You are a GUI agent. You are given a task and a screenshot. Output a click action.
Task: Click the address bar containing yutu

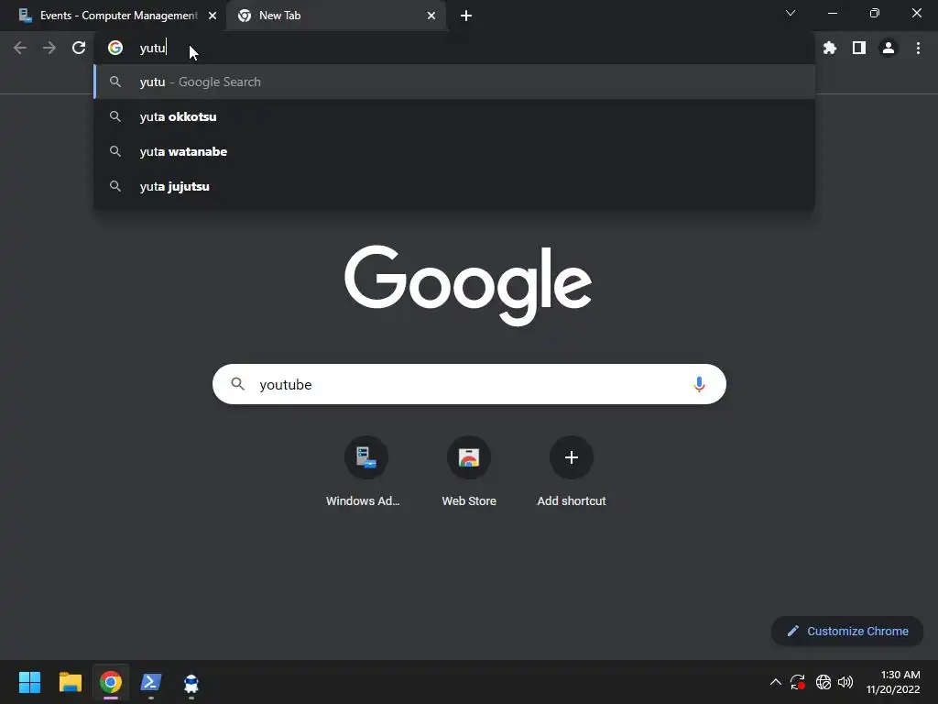[x=454, y=48]
